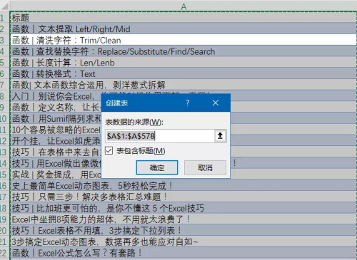Click cell Replace/Substitute/Find/Search

pyautogui.click(x=183, y=51)
